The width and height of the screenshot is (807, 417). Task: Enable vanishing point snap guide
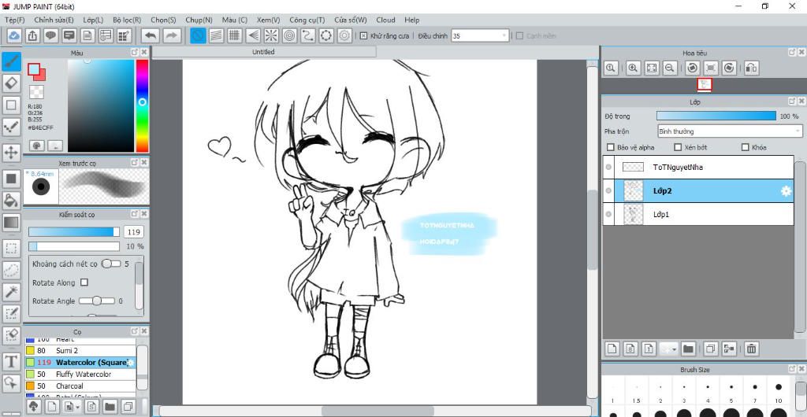(x=253, y=35)
